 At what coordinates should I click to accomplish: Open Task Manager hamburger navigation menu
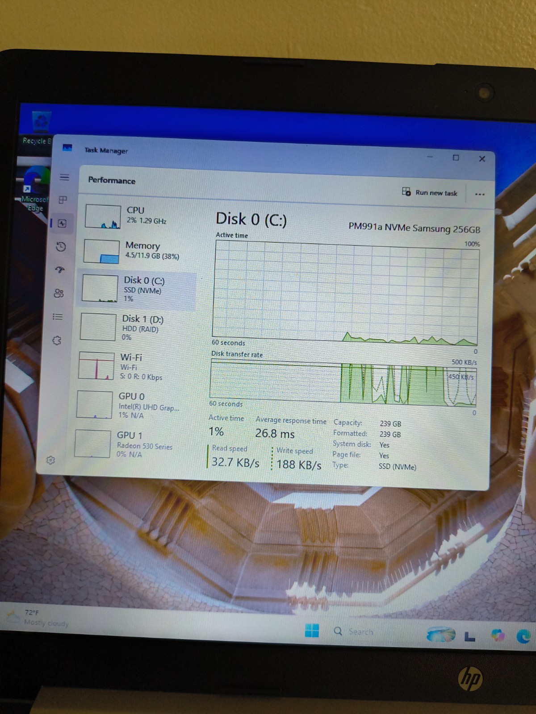[64, 177]
